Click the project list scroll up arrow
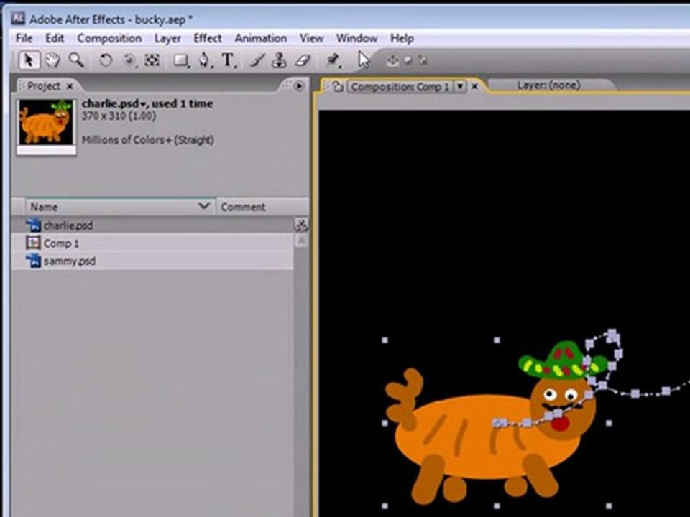The width and height of the screenshot is (690, 517). (301, 241)
